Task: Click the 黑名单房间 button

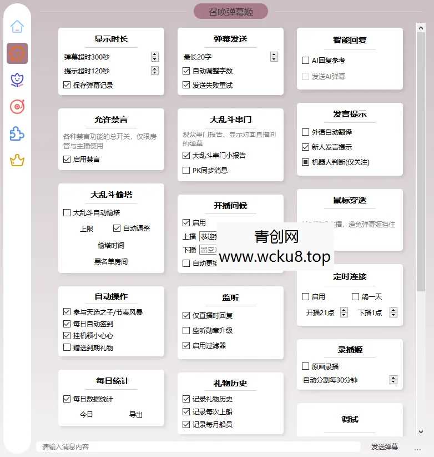Action: tap(111, 261)
